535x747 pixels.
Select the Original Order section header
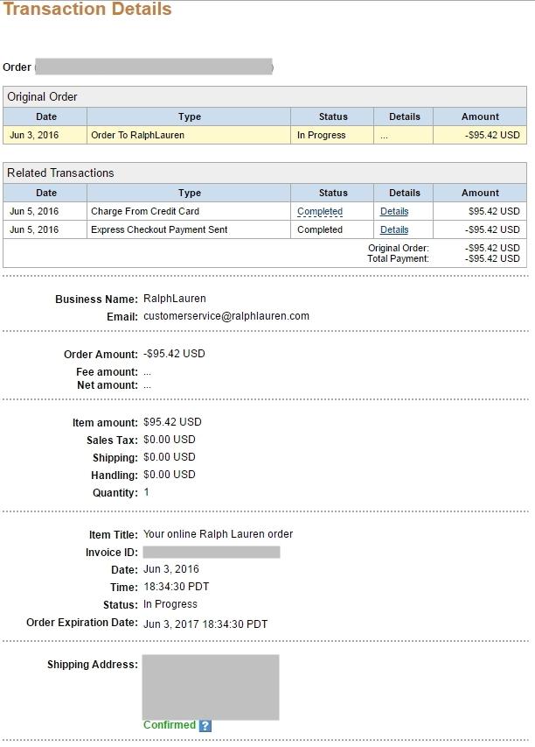(x=42, y=97)
